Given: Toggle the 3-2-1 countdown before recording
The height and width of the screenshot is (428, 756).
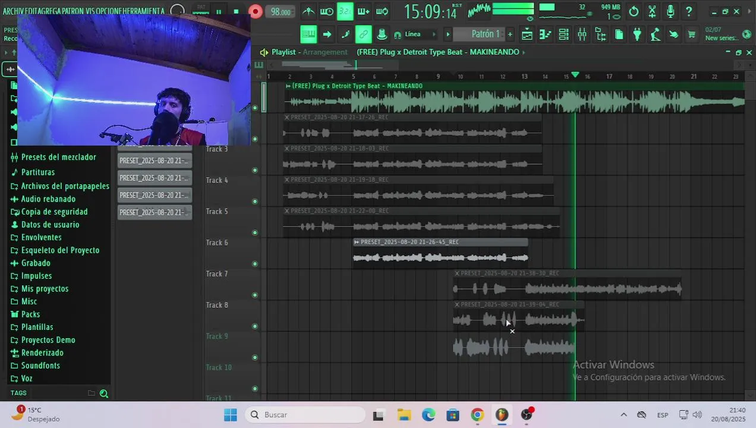Looking at the screenshot, I should 345,11.
